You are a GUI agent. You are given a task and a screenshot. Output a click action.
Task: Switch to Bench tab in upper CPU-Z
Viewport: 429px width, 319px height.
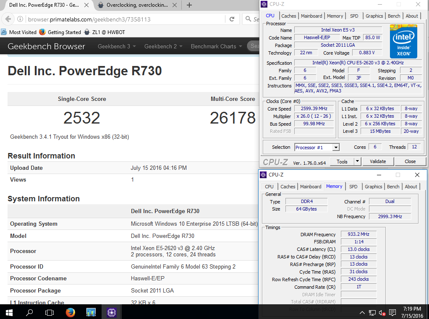[394, 16]
